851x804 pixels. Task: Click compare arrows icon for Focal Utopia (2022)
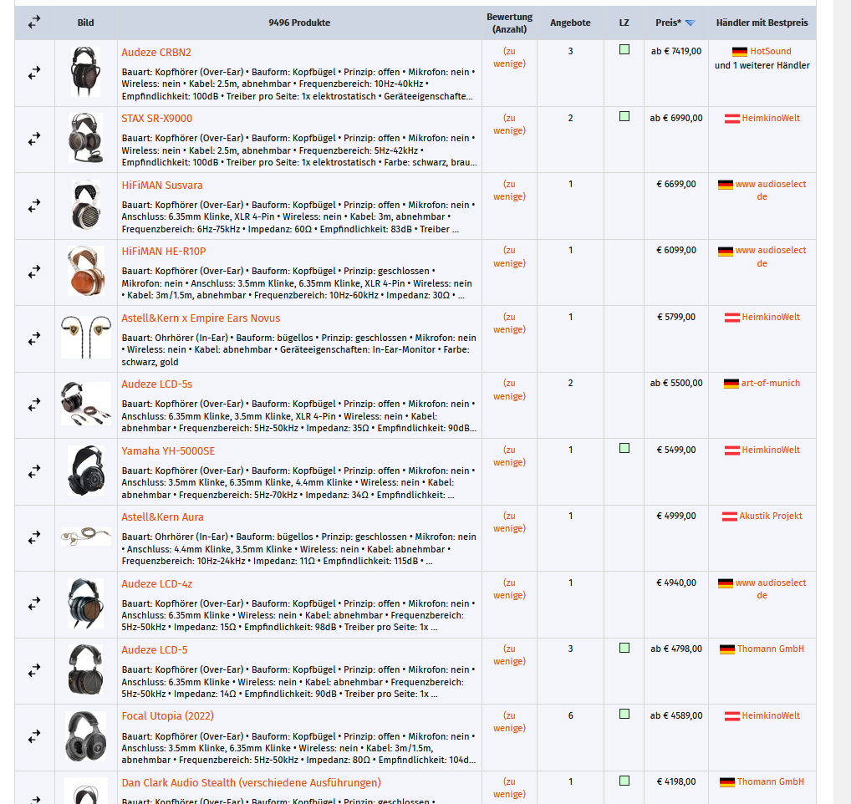(x=34, y=737)
